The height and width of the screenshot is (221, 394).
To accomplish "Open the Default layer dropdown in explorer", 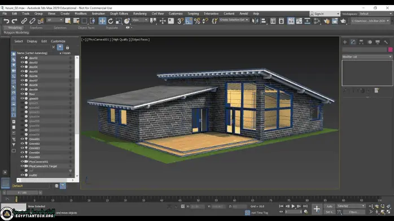I will pyautogui.click(x=32, y=186).
